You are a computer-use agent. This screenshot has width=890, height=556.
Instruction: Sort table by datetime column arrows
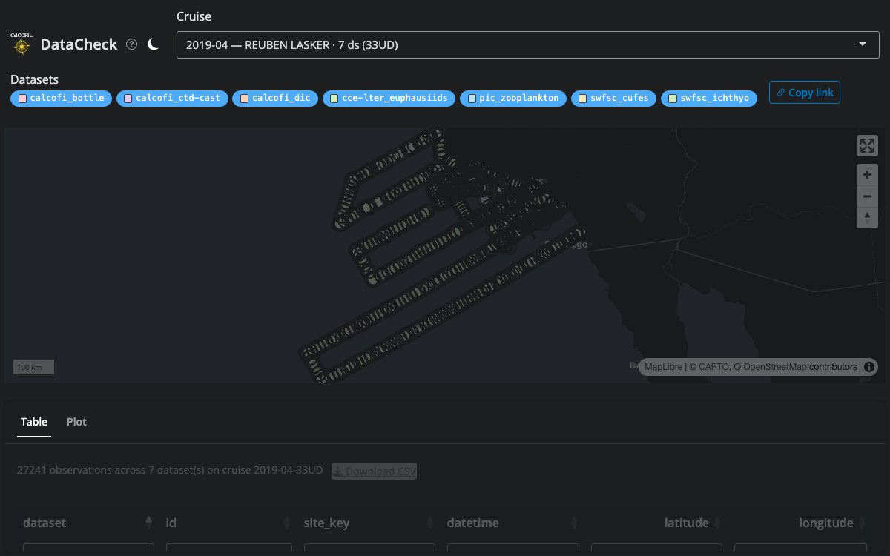tap(574, 523)
